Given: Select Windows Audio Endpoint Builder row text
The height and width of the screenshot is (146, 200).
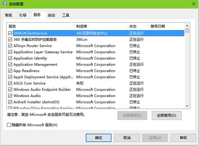Looking at the screenshot, I should [x=42, y=89].
